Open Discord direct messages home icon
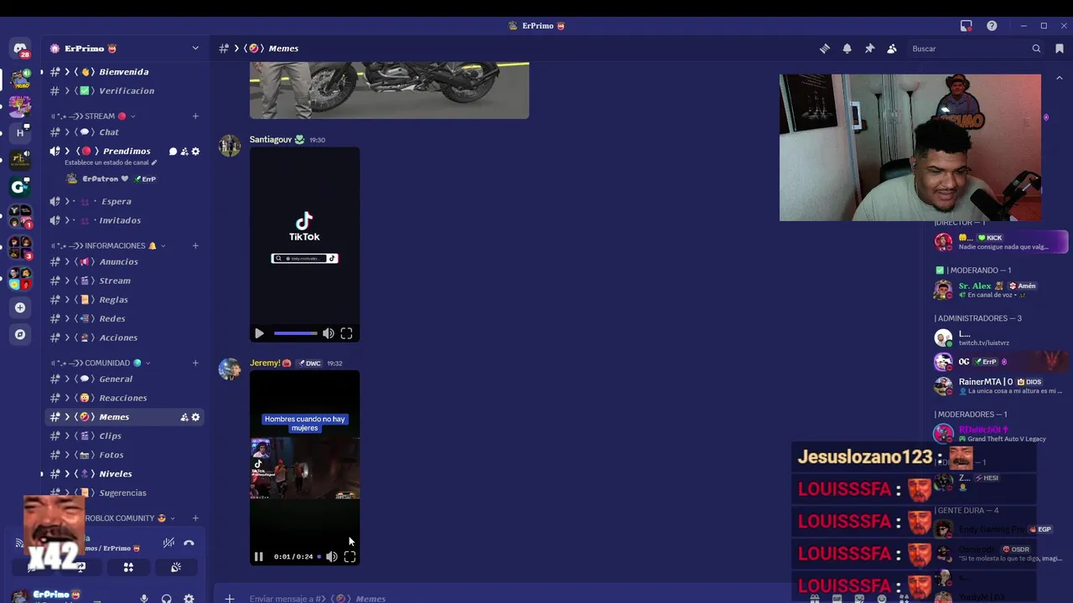Screen dimensions: 1073x603 [x=20, y=49]
